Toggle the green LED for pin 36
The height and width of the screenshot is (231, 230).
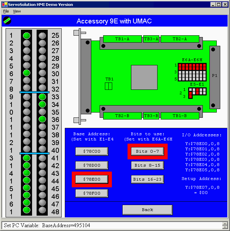[43, 120]
